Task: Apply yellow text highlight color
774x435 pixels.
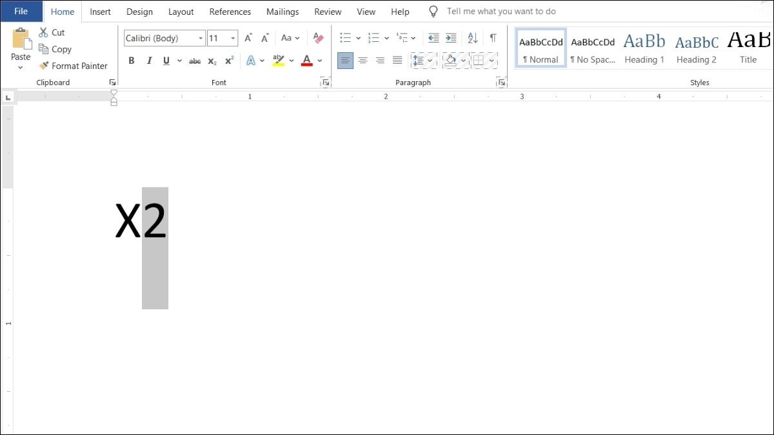Action: click(x=278, y=61)
